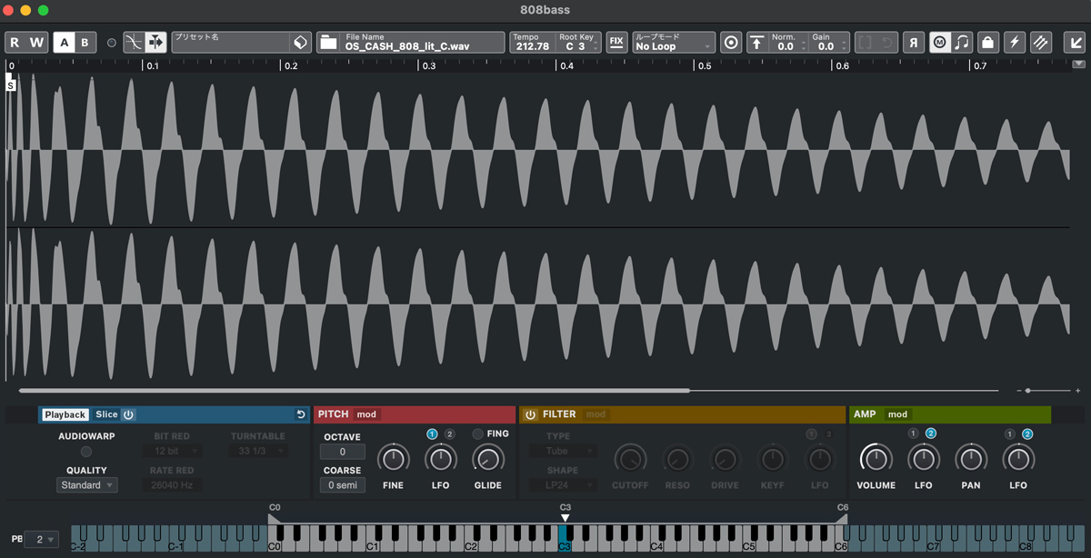Select pitch LFO 1 button
This screenshot has height=558, width=1091.
coord(432,433)
